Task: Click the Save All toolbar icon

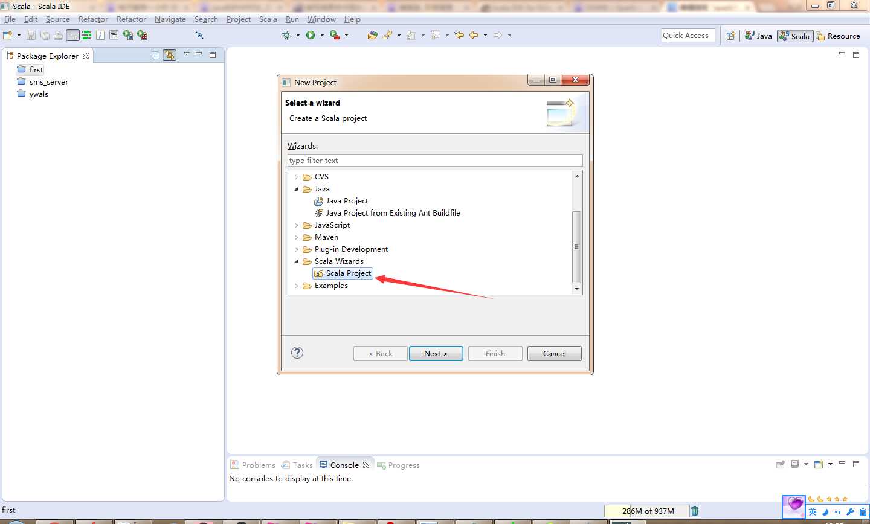Action: pos(45,35)
